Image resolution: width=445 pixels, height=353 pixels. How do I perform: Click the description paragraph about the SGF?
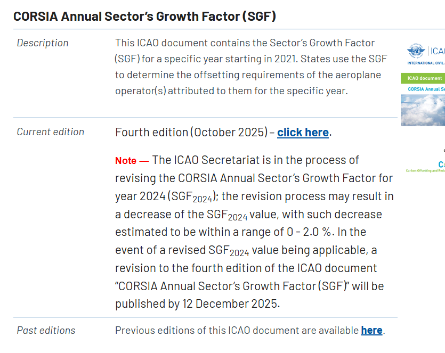pyautogui.click(x=251, y=67)
